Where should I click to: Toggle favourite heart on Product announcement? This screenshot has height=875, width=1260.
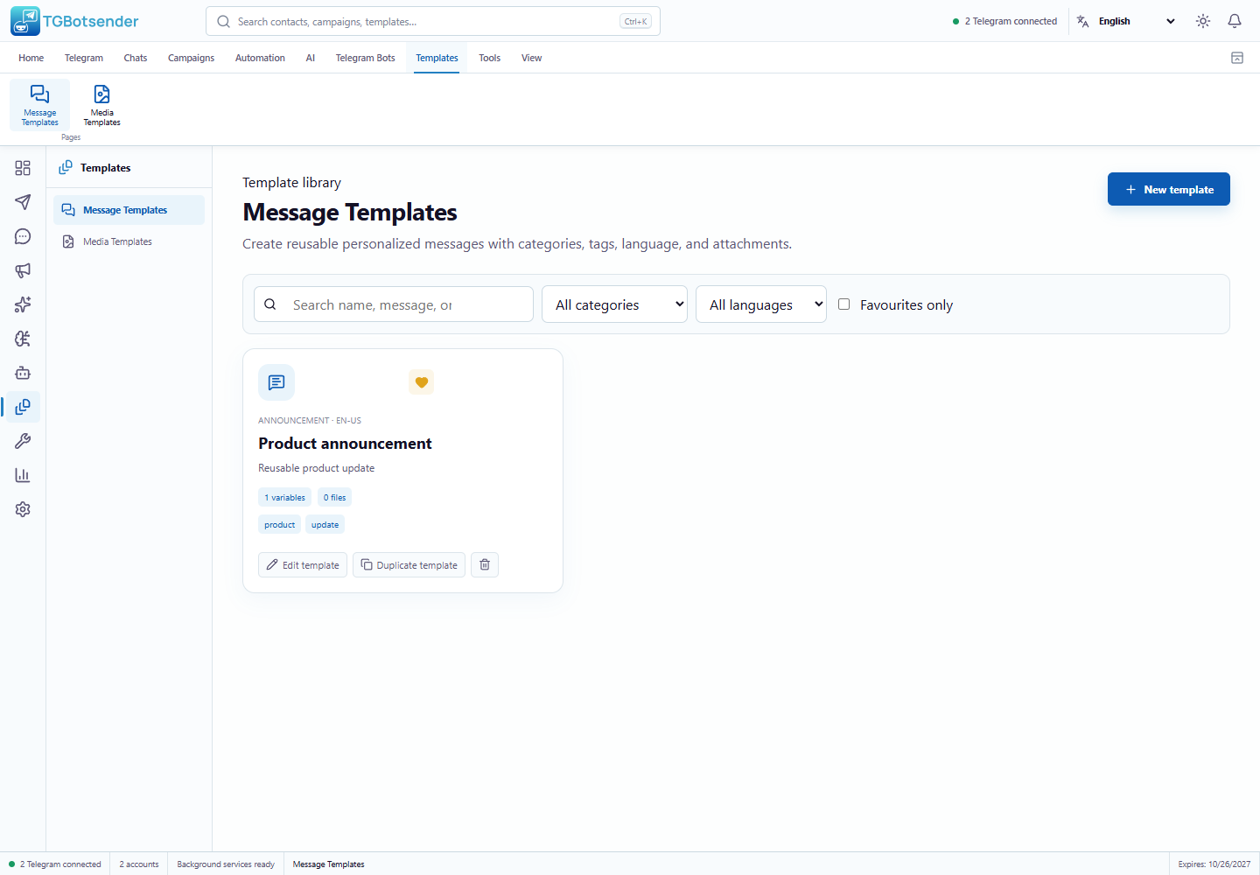coord(422,382)
